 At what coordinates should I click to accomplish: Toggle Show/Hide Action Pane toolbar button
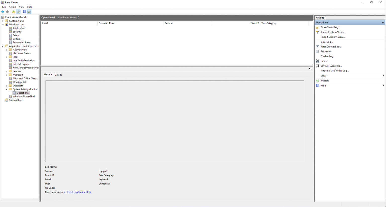tap(29, 12)
